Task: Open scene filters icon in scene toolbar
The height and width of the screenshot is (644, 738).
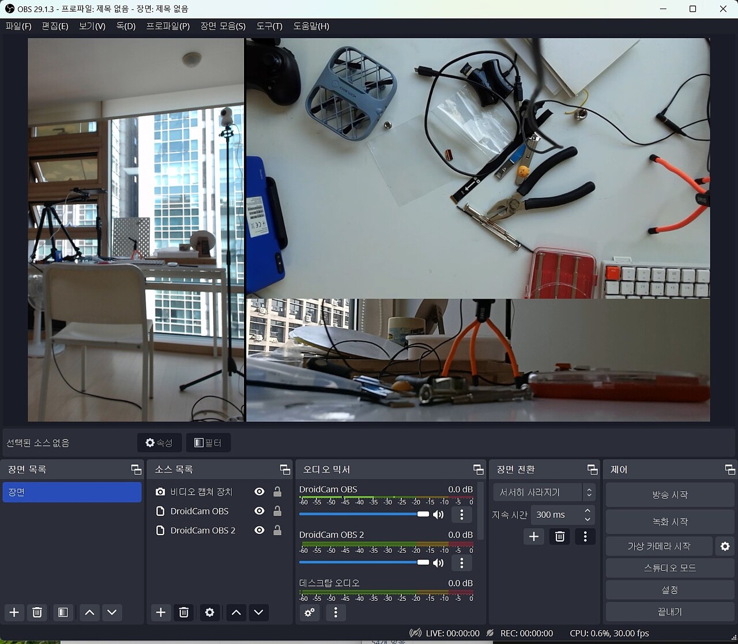Action: [x=63, y=612]
